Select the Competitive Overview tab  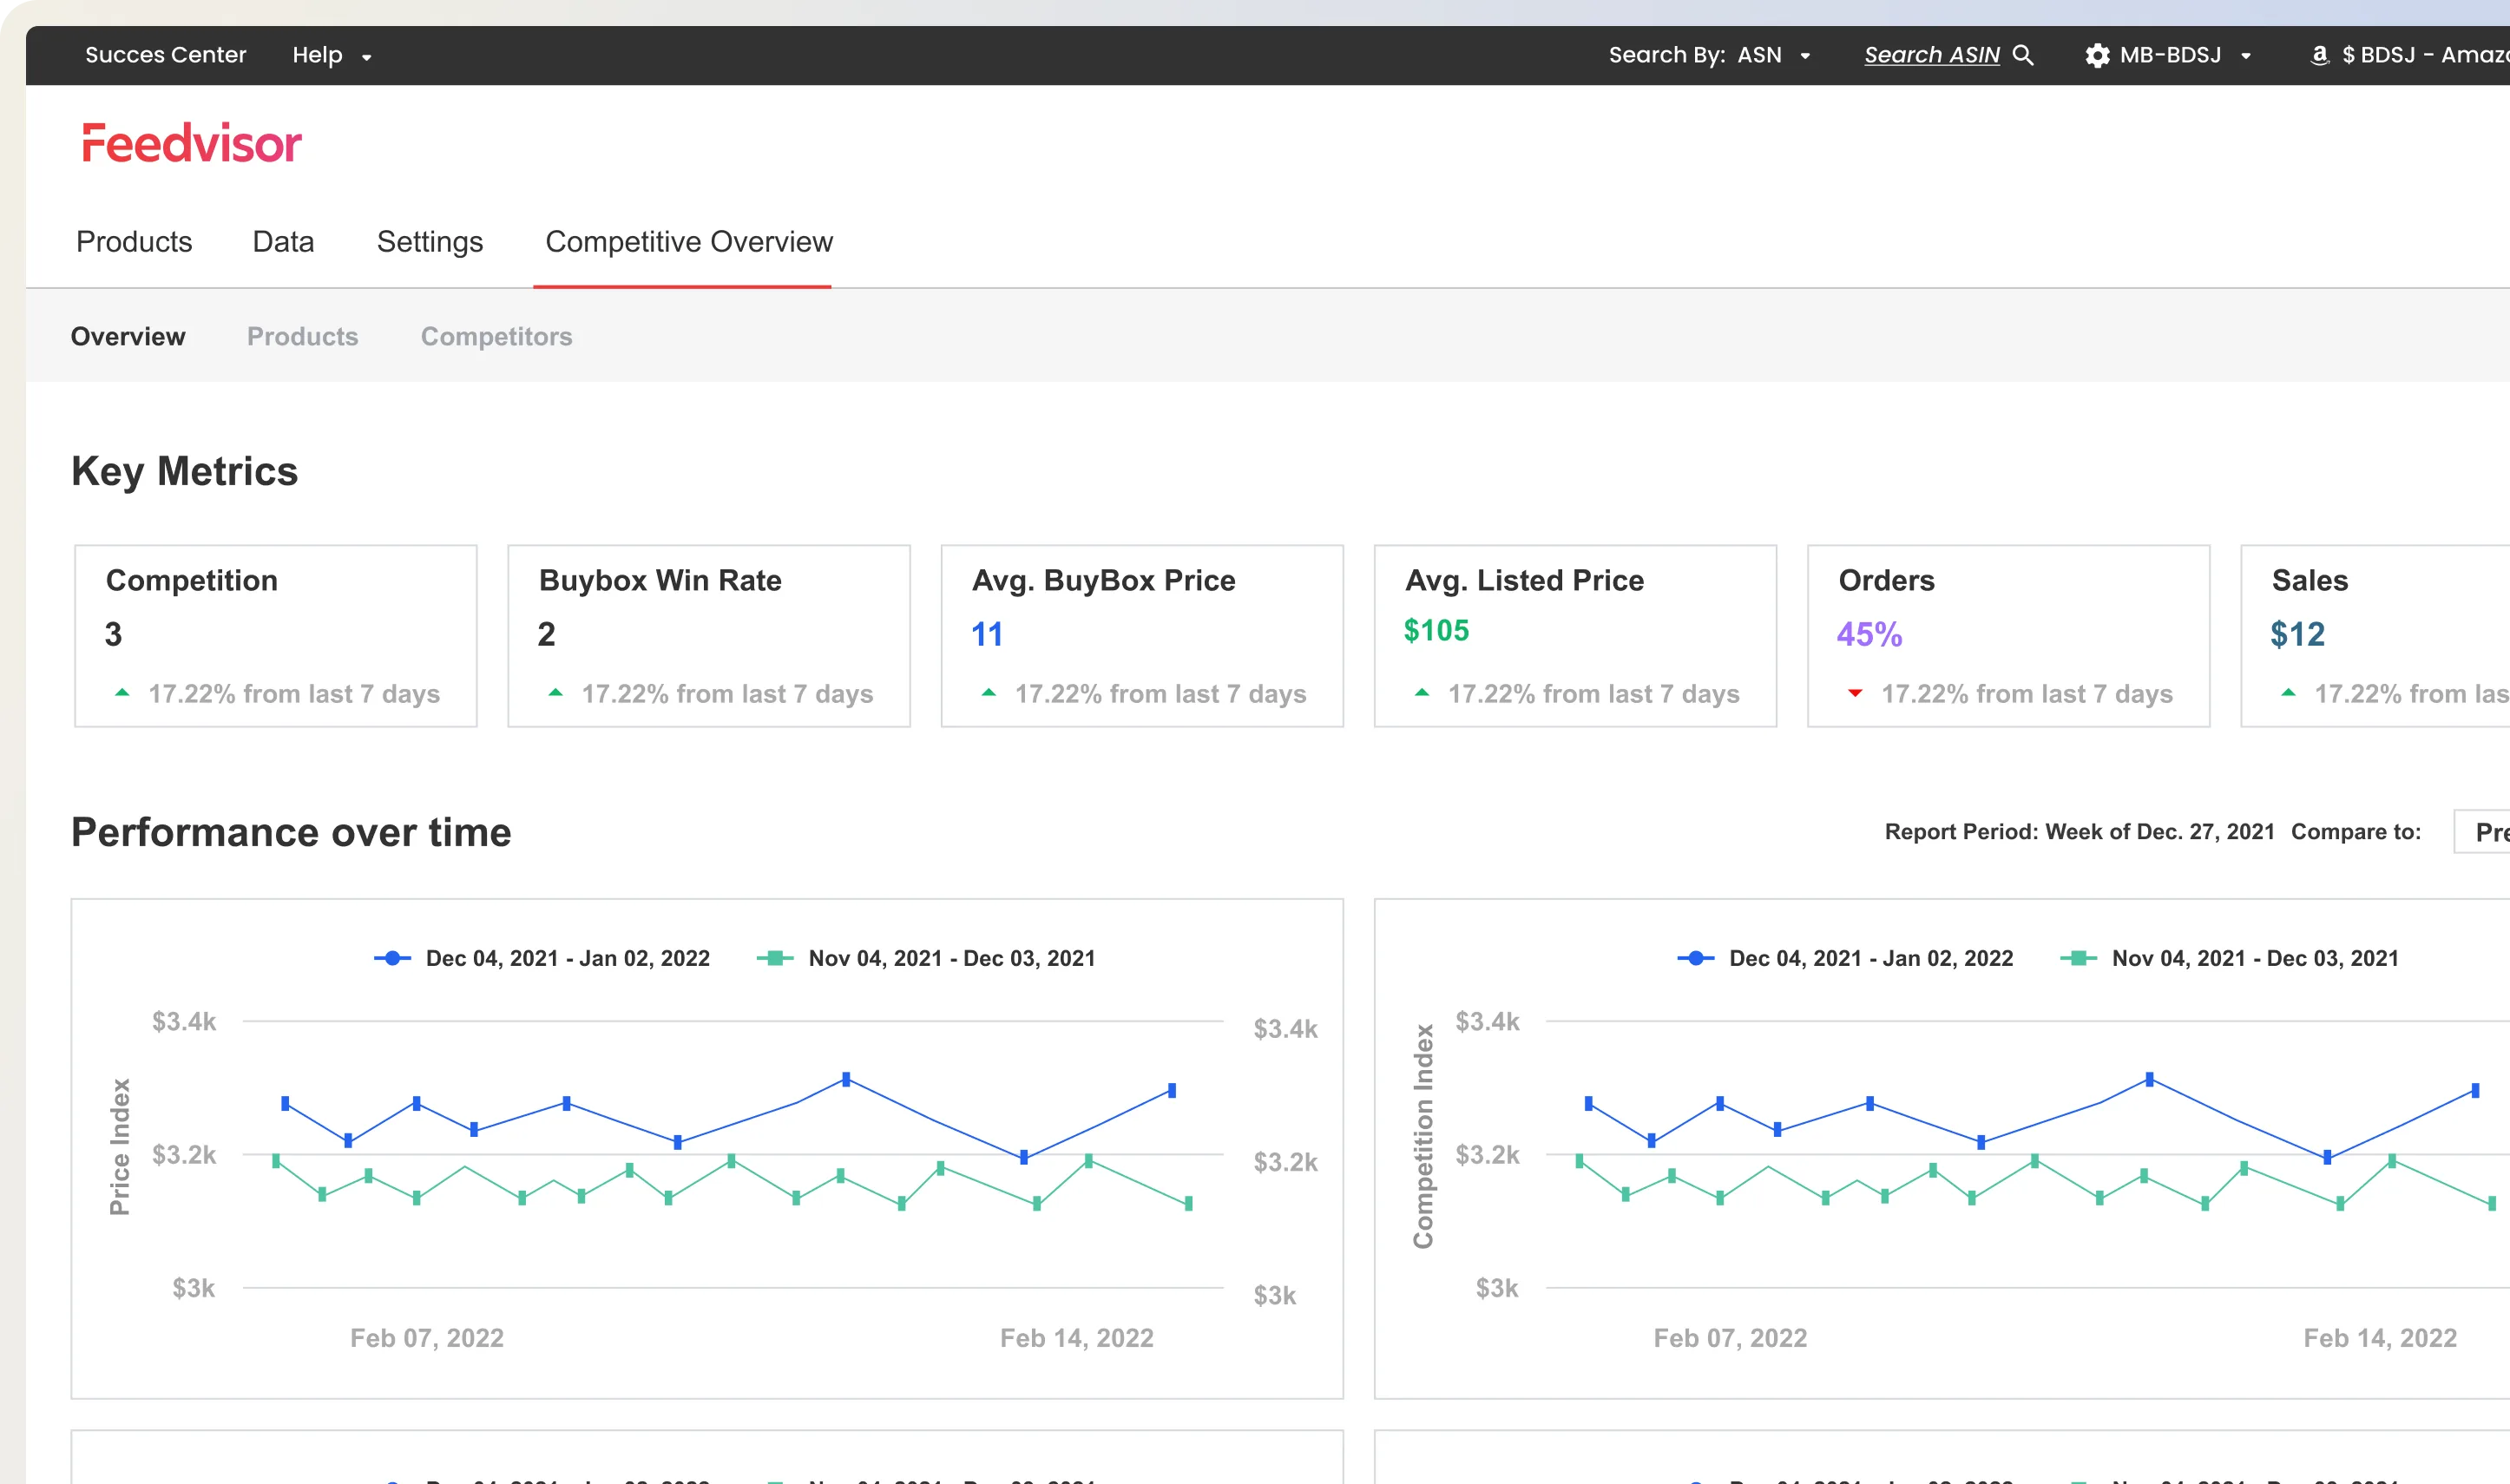pos(689,242)
